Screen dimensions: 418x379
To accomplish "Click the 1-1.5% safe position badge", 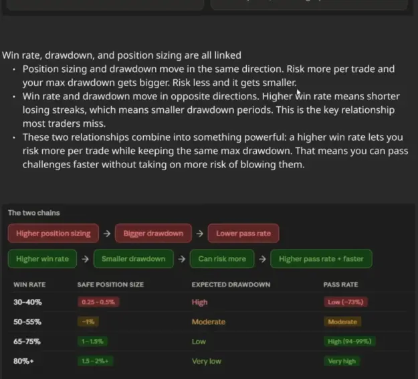I will point(92,341).
